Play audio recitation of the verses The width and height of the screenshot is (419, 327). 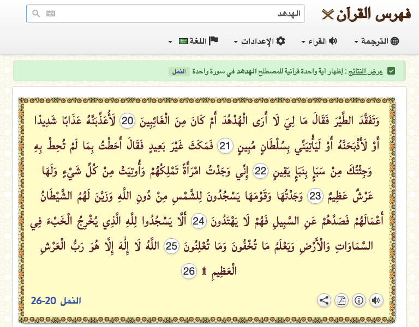click(x=376, y=300)
